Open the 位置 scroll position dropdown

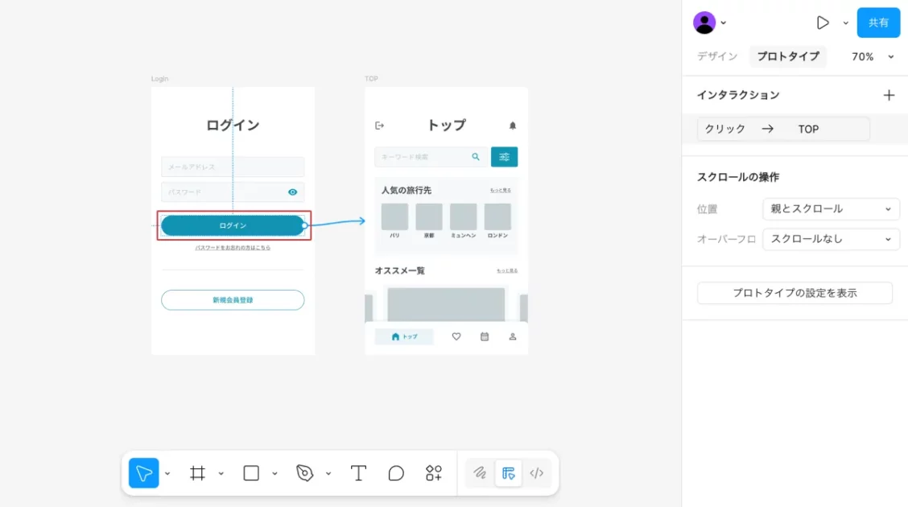(831, 209)
